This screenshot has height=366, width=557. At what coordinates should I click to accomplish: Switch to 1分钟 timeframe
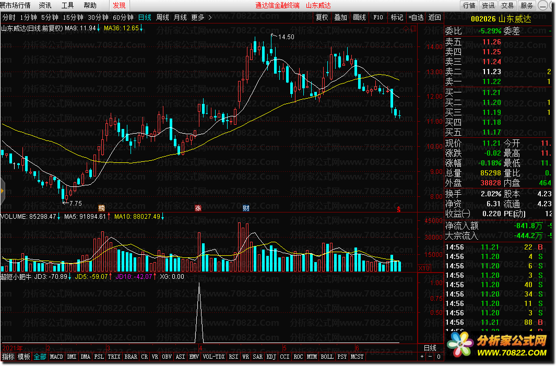[28, 17]
